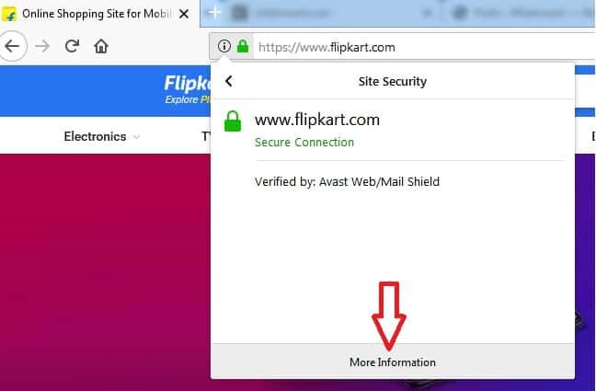Click the Flipkart favicon on the tab
596x391 pixels.
9,14
